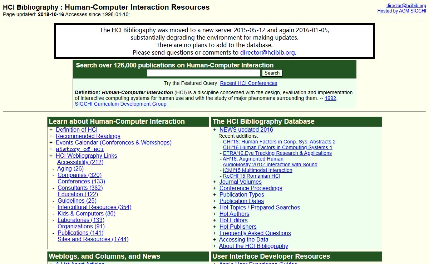The width and height of the screenshot is (429, 264).
Task: Open the Accessing the Data link
Action: click(243, 240)
